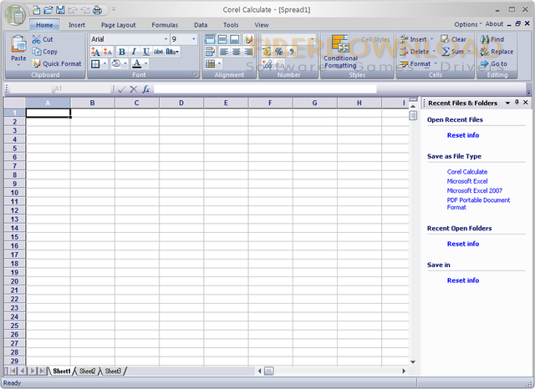Open the Delete cells dropdown

[434, 52]
